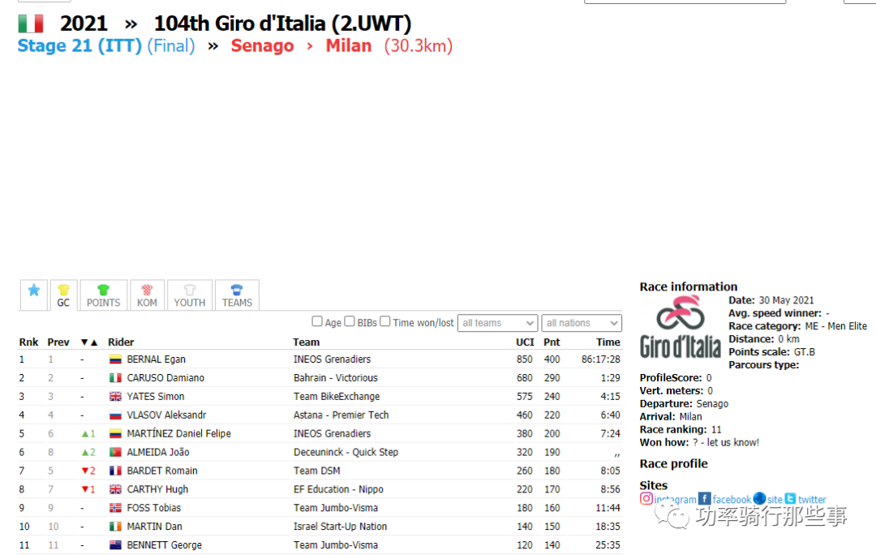Open team Bahrain - Victorious page

335,378
